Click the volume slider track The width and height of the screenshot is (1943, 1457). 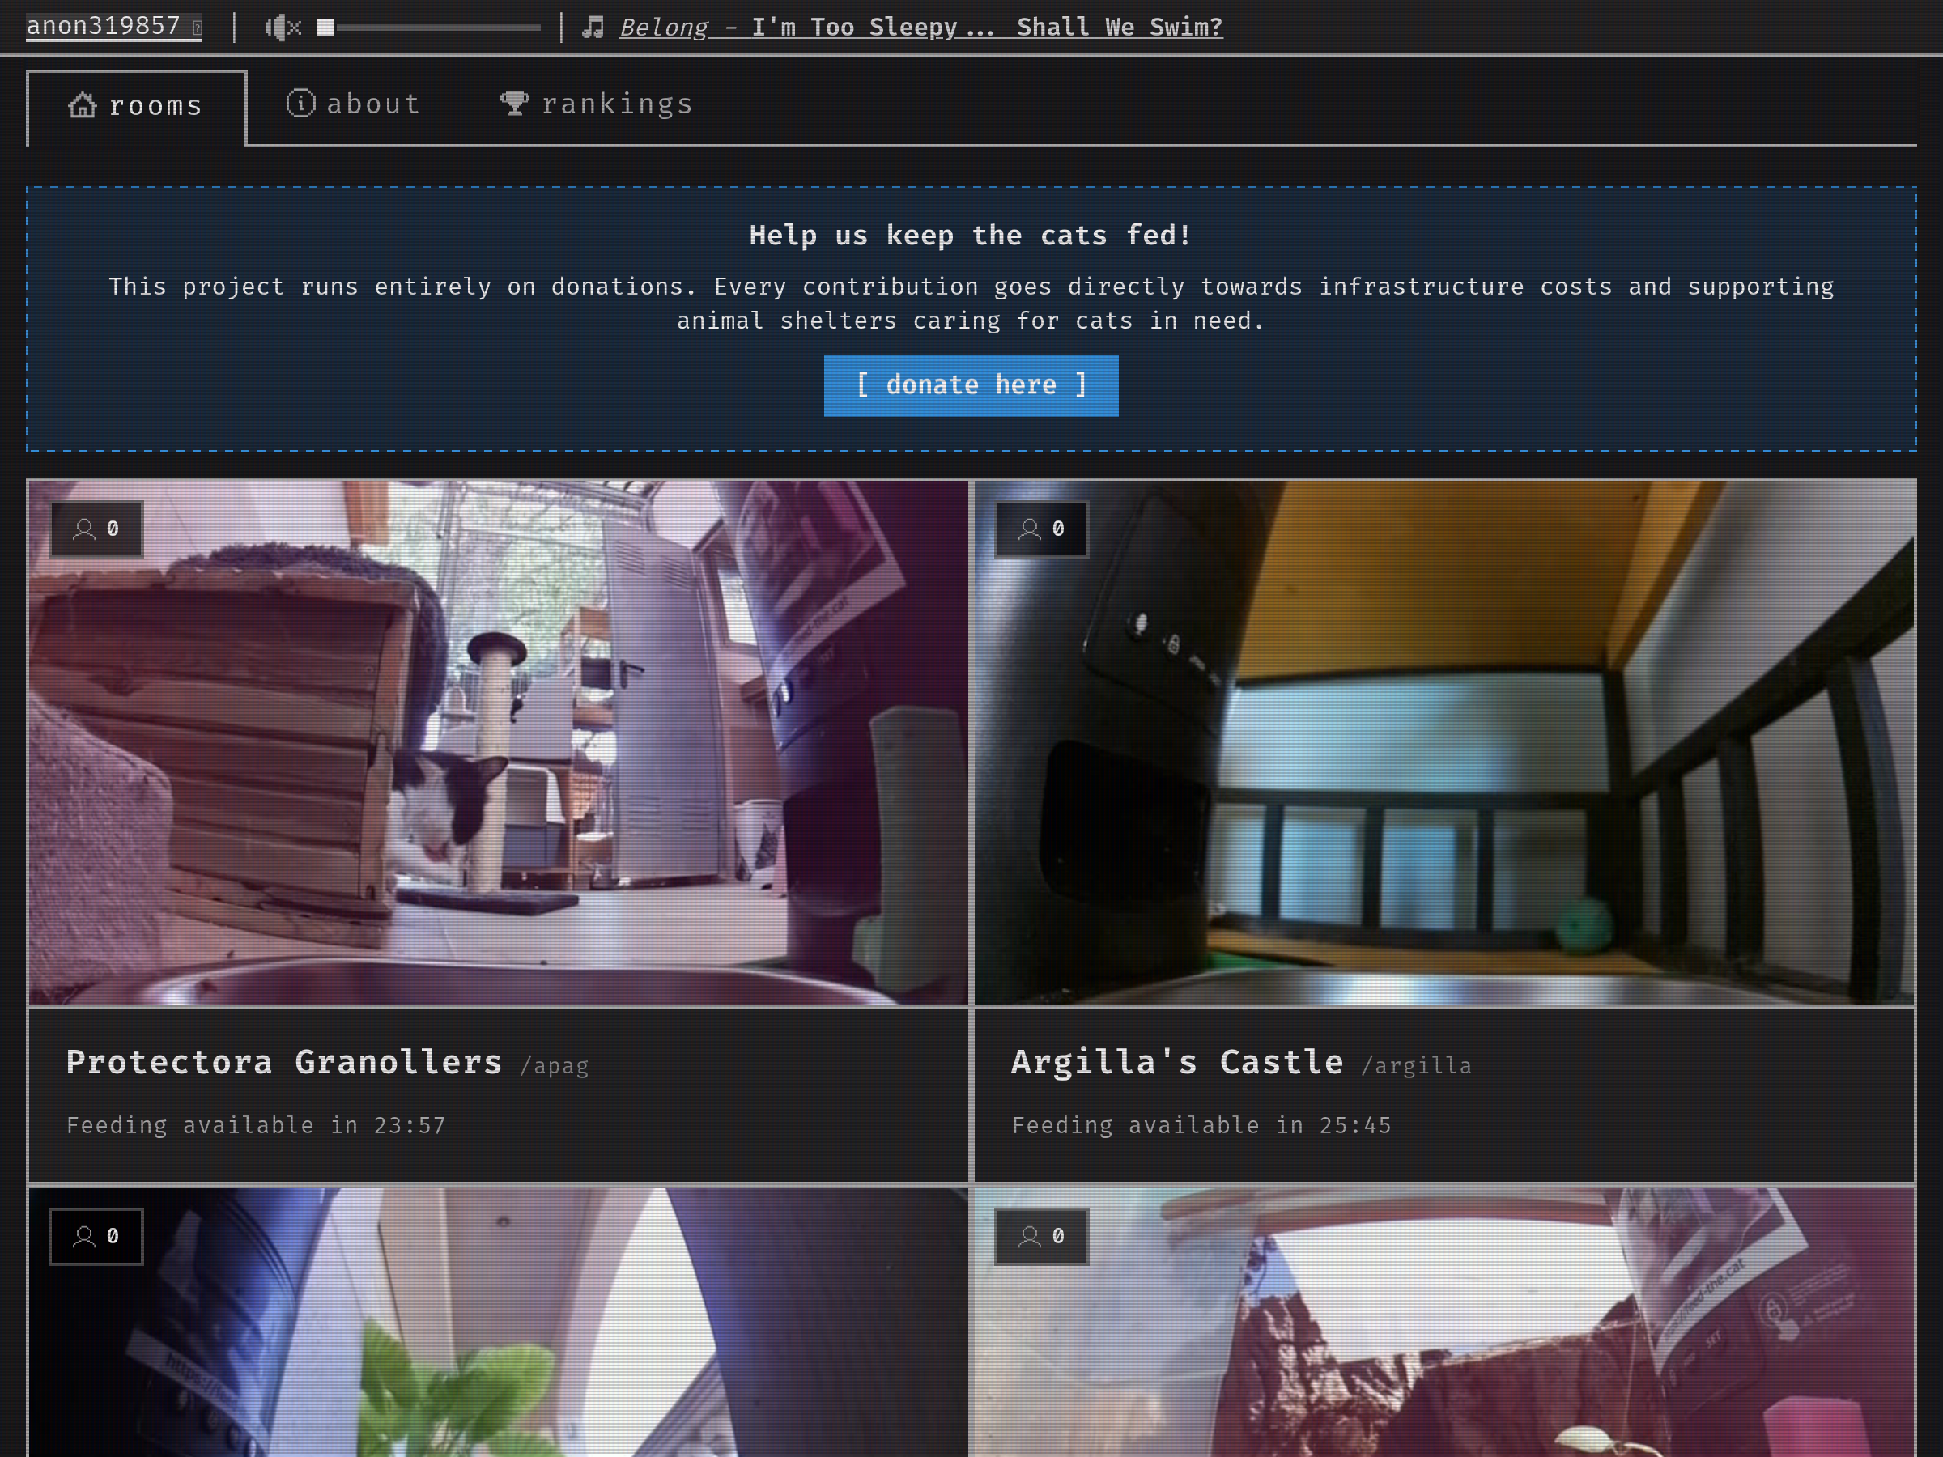[428, 28]
